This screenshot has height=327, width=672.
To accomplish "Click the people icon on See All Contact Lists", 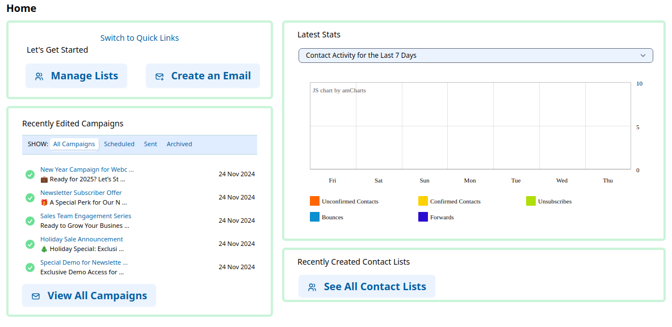I will [312, 287].
